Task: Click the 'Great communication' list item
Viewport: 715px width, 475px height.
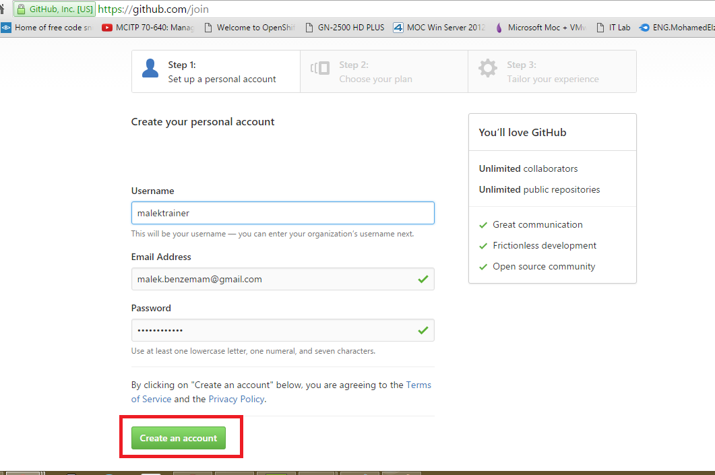Action: pyautogui.click(x=531, y=225)
